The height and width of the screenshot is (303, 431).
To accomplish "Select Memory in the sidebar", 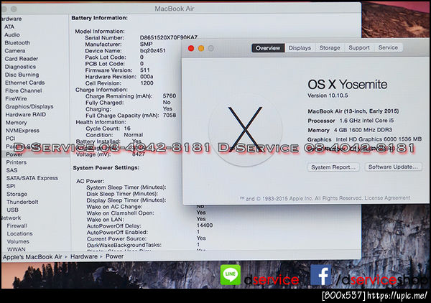I will pos(16,123).
